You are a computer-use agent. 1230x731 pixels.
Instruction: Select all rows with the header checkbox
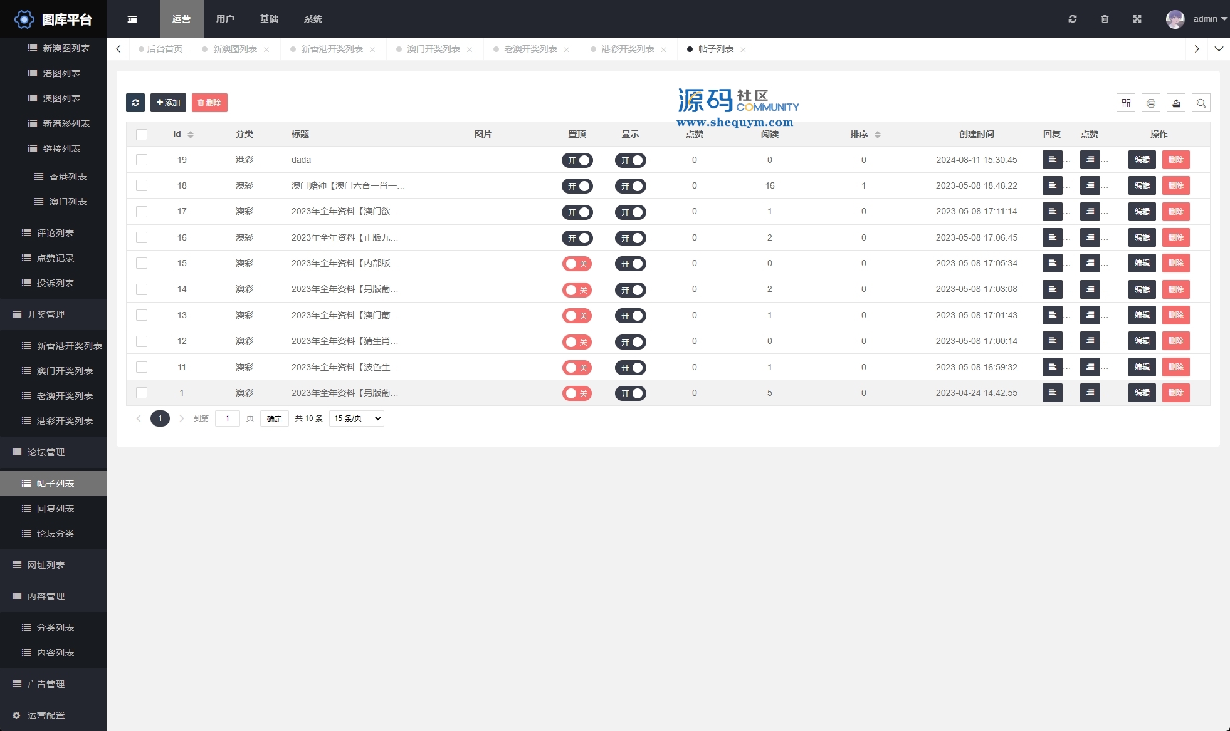[x=142, y=135]
